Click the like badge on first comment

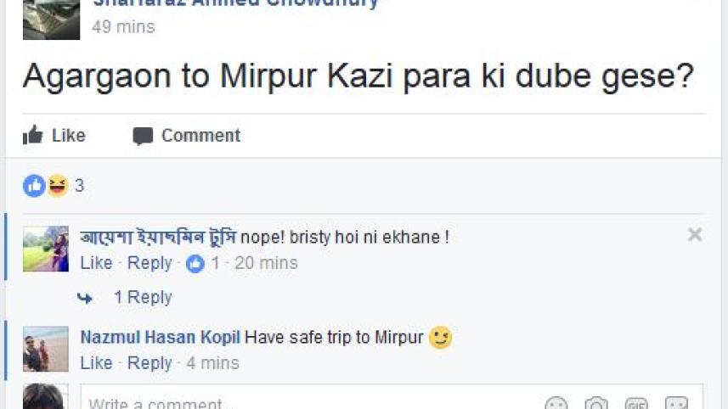(x=195, y=264)
